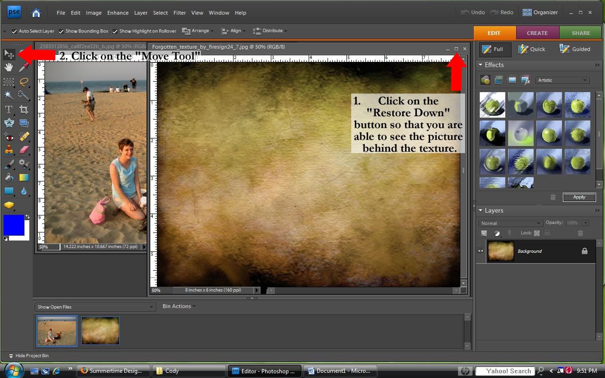Select the yellow Sponge tool
Viewport: 605px width, 378px height.
[9, 205]
